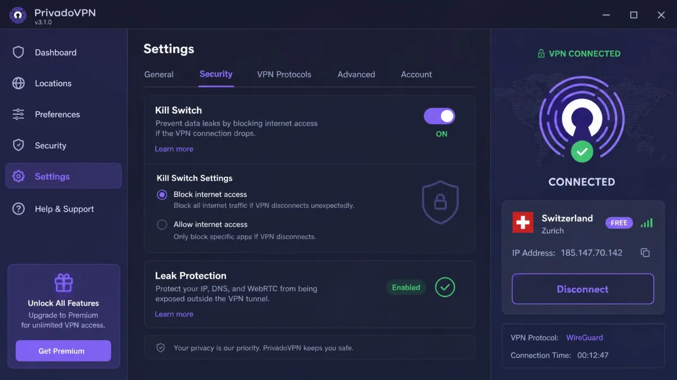
Task: Maximize the PrivadoVPN window
Action: (634, 15)
